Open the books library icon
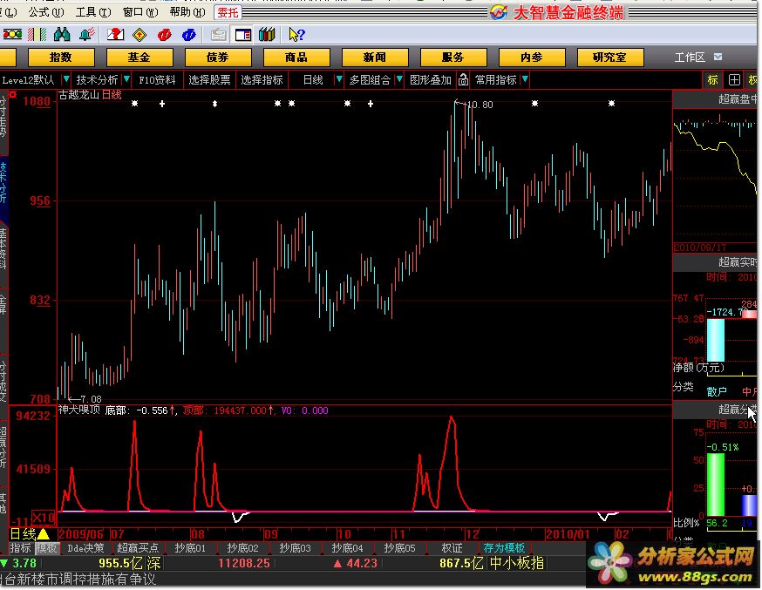This screenshot has width=762, height=590. coord(267,35)
